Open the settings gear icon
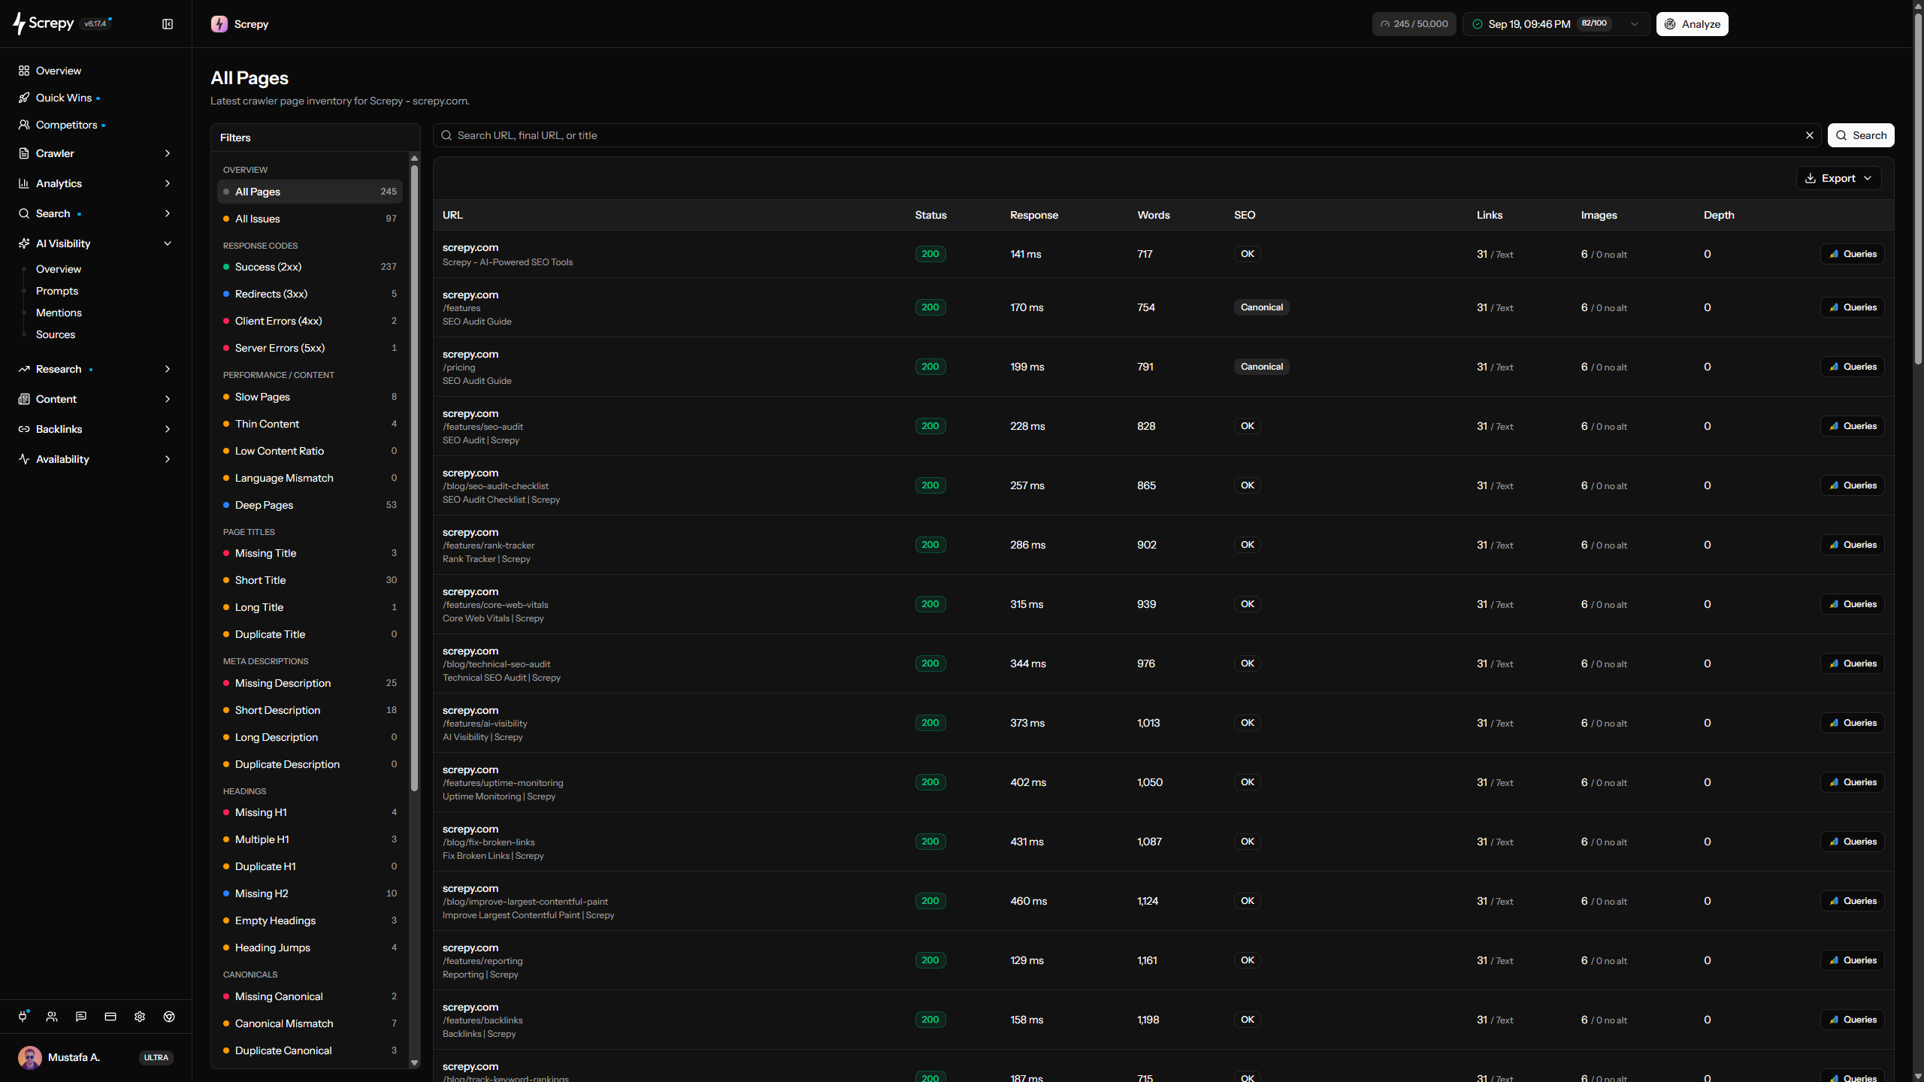 (x=140, y=1017)
